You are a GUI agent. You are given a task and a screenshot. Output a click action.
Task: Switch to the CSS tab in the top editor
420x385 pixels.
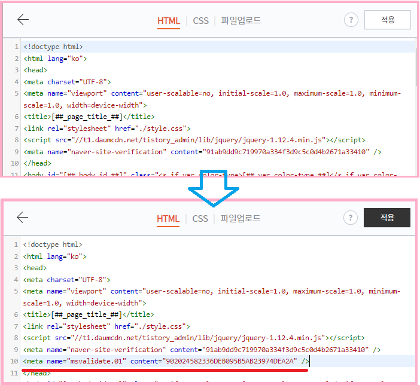pos(200,21)
